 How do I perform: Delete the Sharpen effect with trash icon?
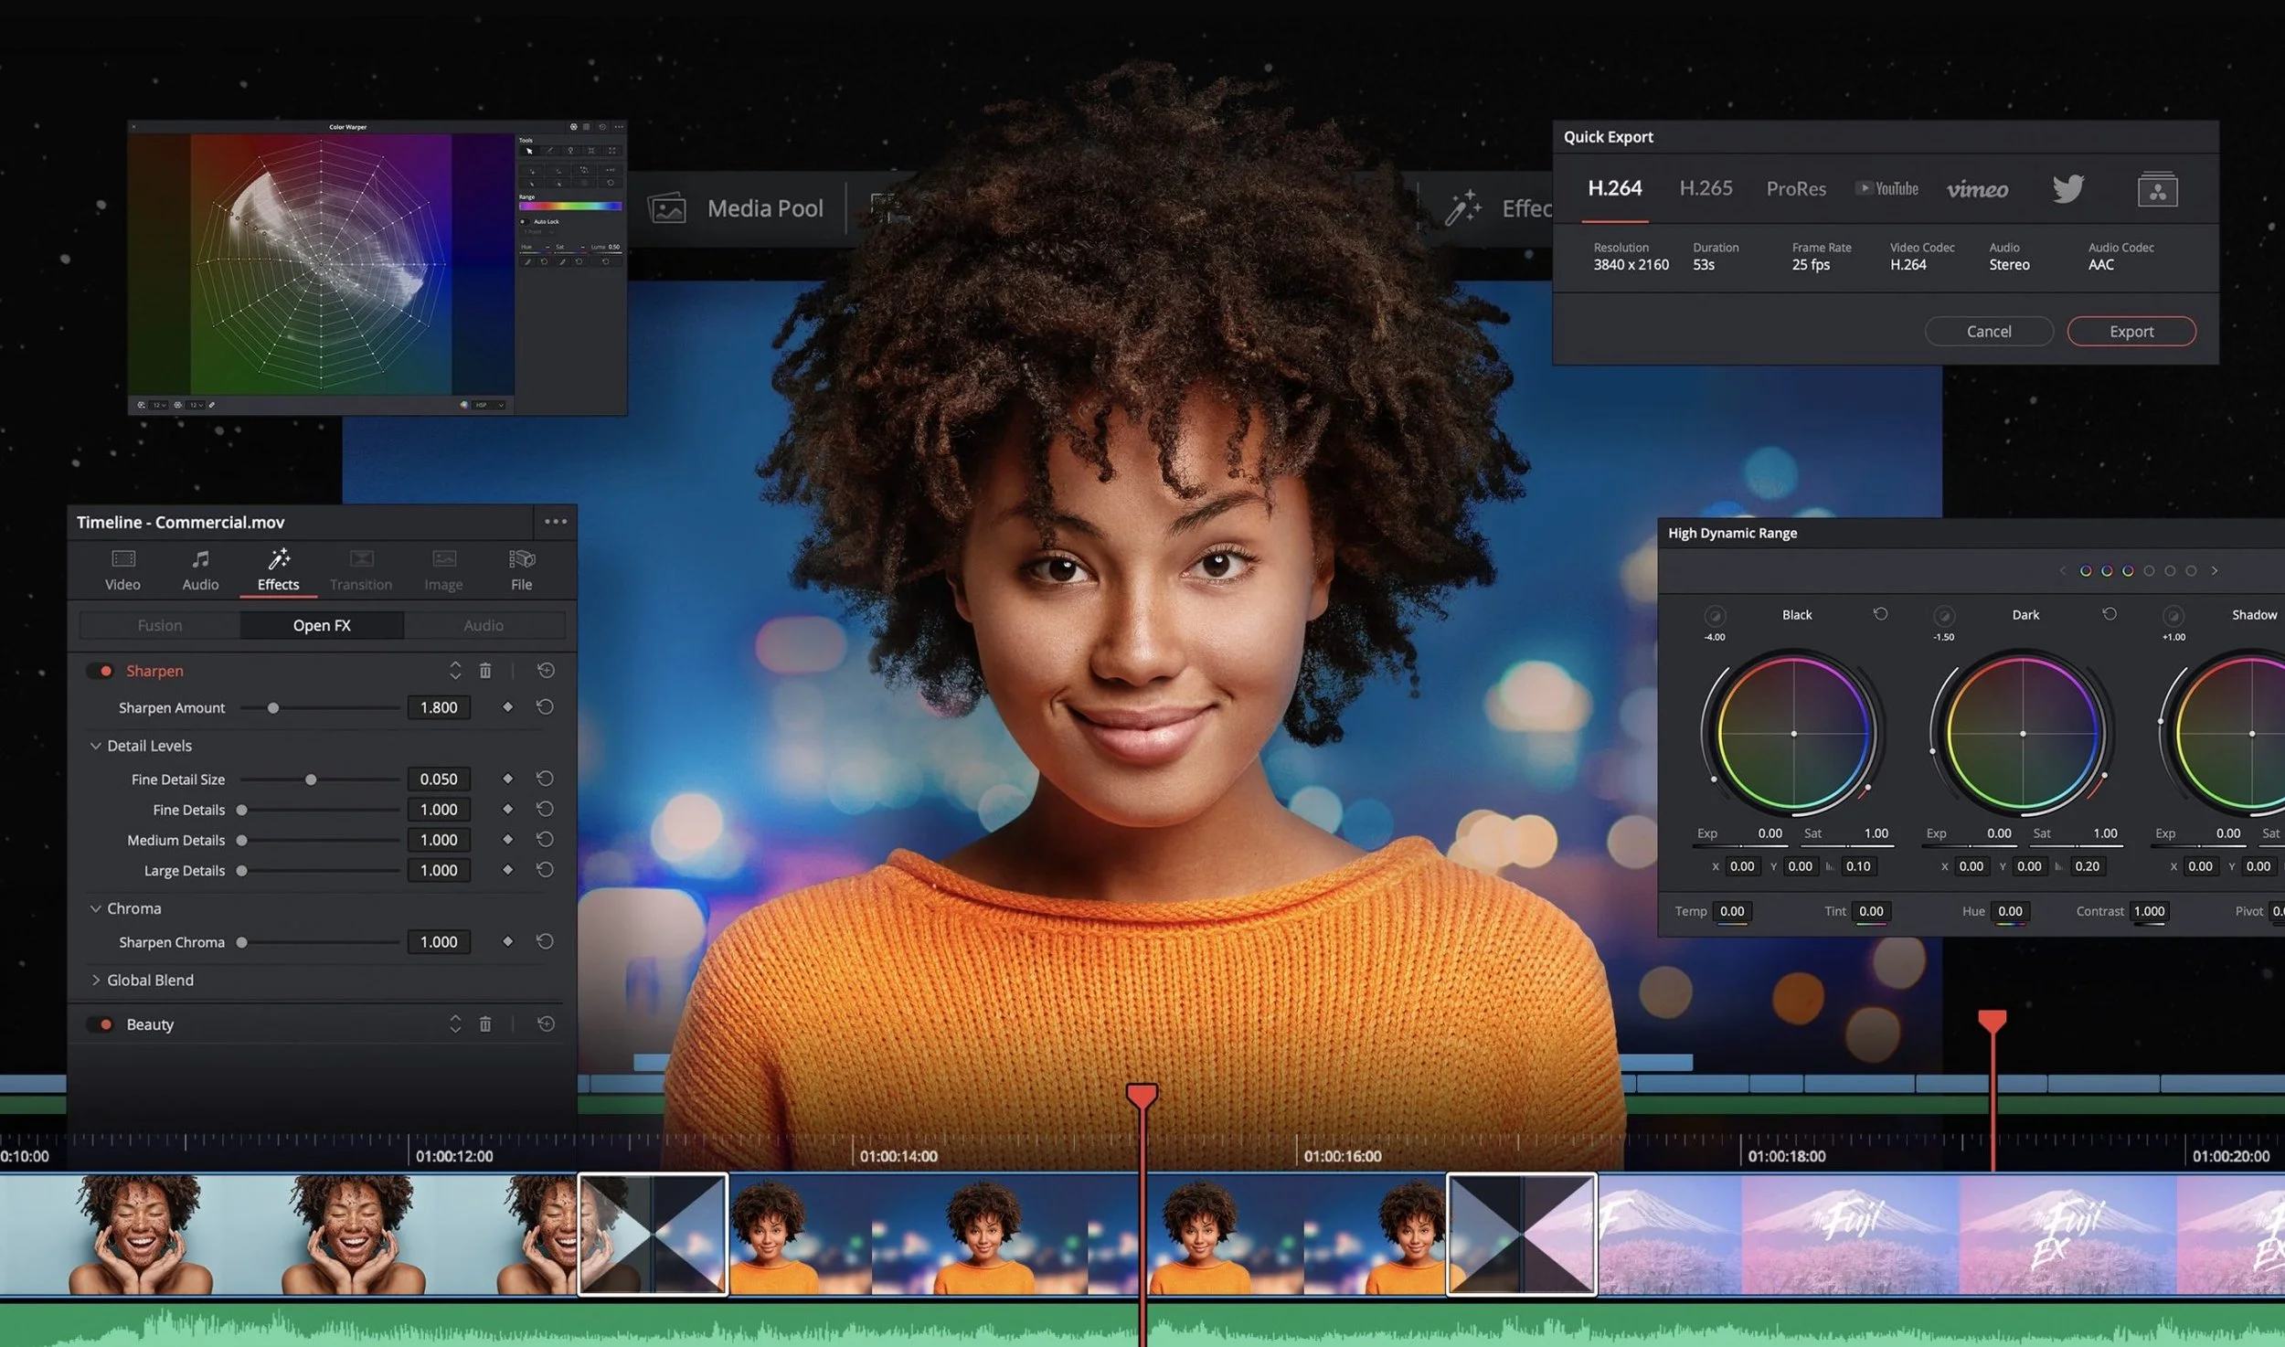[x=485, y=671]
